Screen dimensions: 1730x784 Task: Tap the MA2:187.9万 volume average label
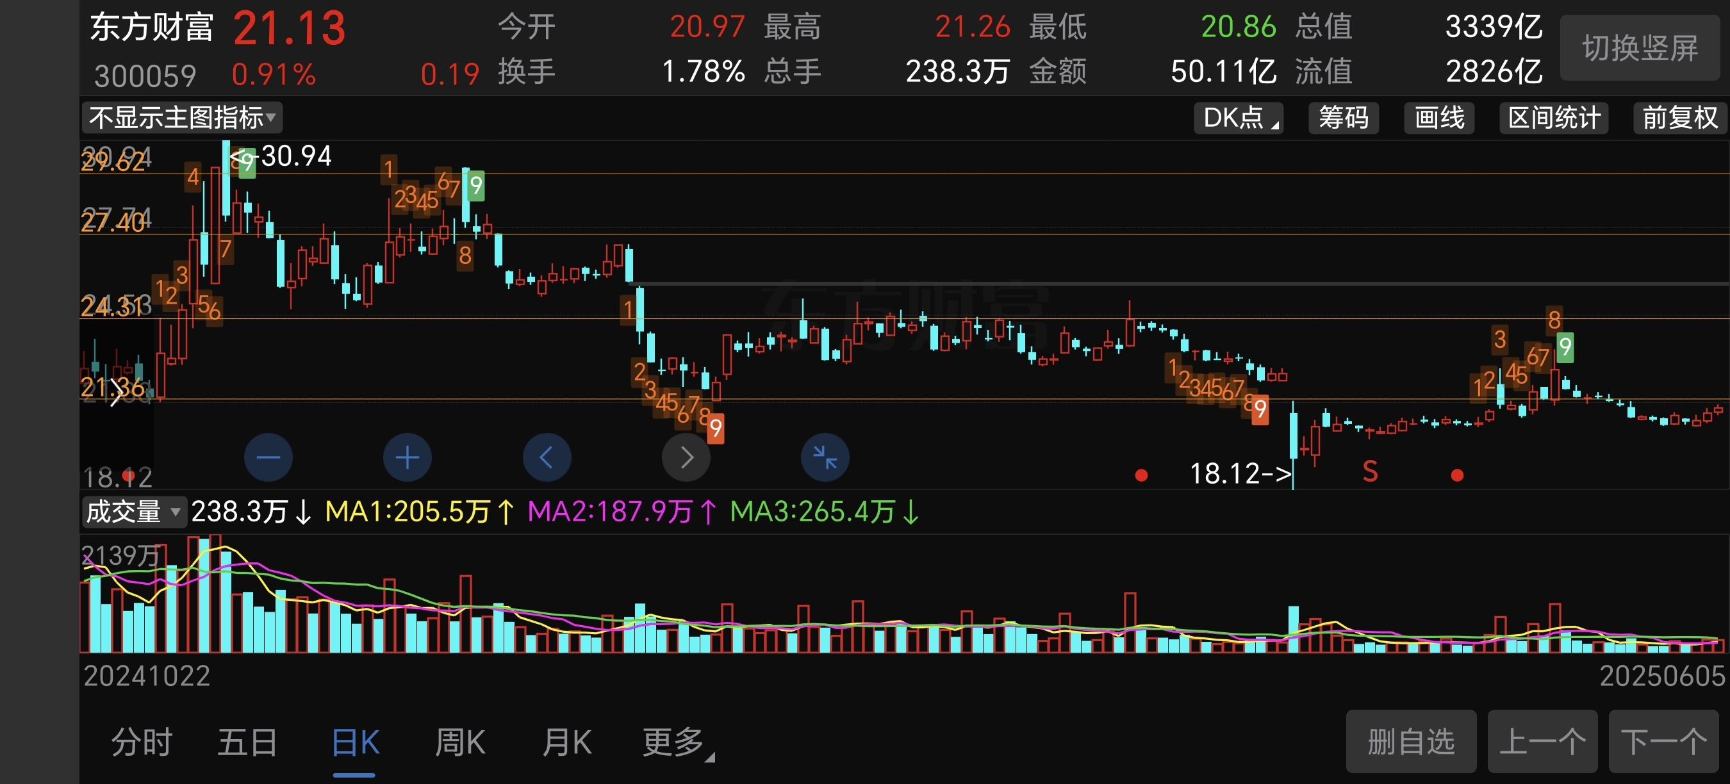(x=622, y=512)
